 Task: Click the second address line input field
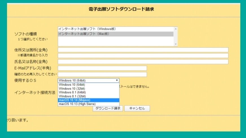[x=143, y=56]
